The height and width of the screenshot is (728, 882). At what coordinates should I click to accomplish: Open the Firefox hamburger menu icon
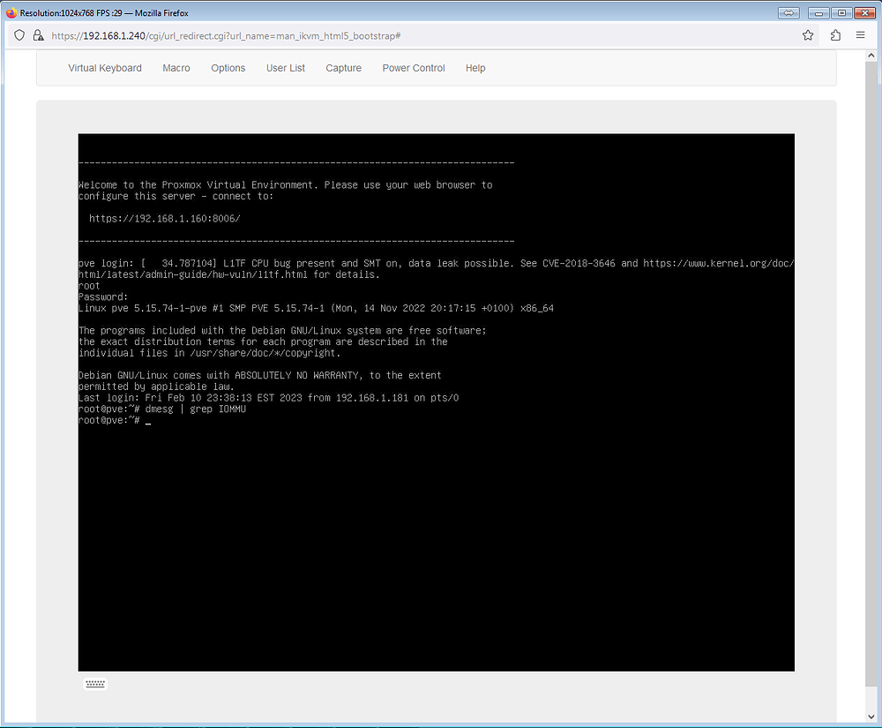(860, 35)
